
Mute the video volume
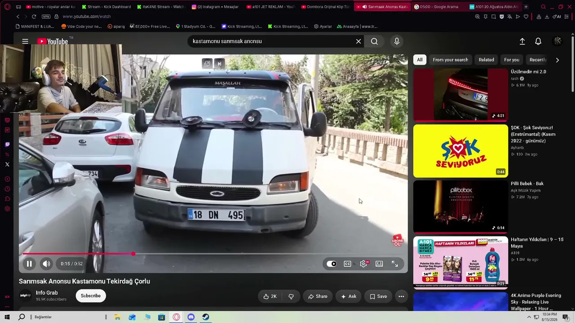[x=46, y=264]
